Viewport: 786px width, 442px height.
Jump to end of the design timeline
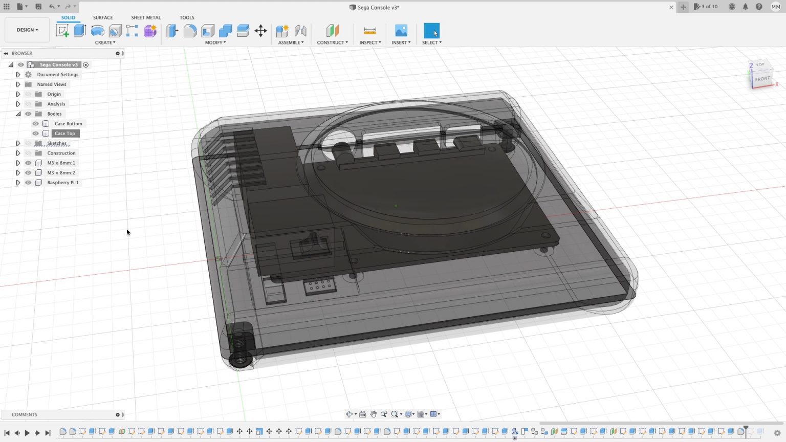pyautogui.click(x=48, y=432)
